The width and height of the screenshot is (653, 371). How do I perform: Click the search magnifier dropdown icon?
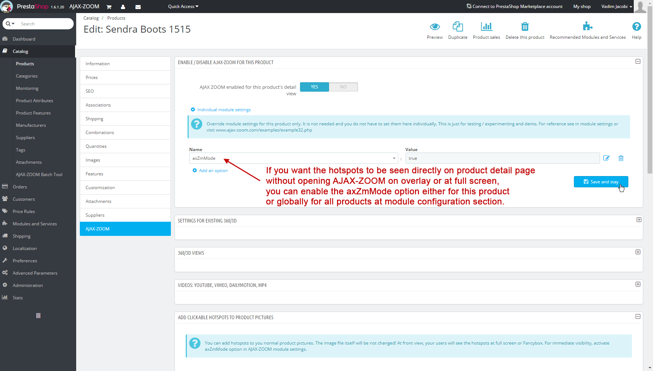click(x=11, y=24)
